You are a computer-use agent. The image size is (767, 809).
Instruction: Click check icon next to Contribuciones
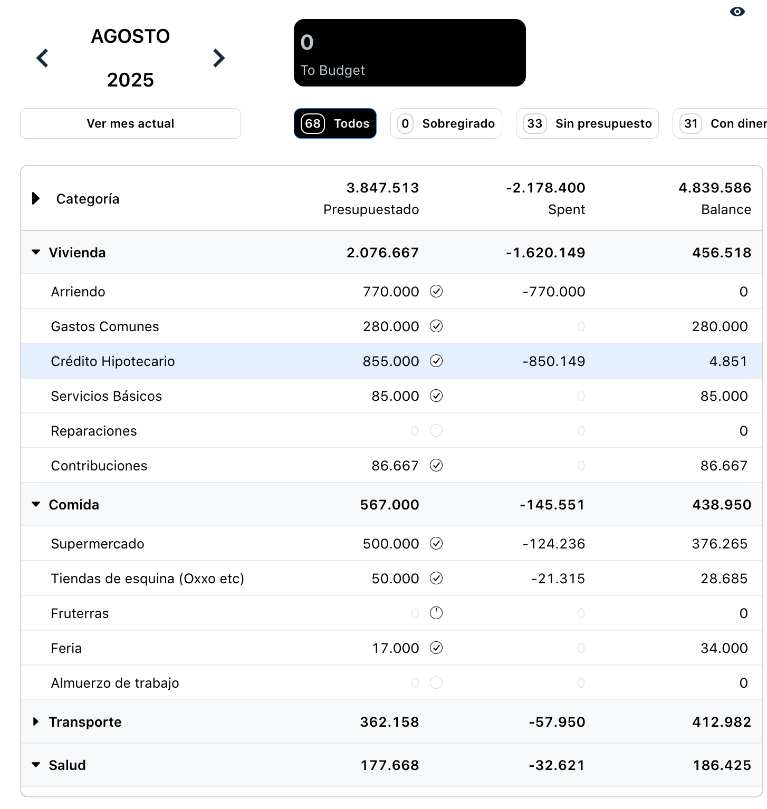[436, 465]
